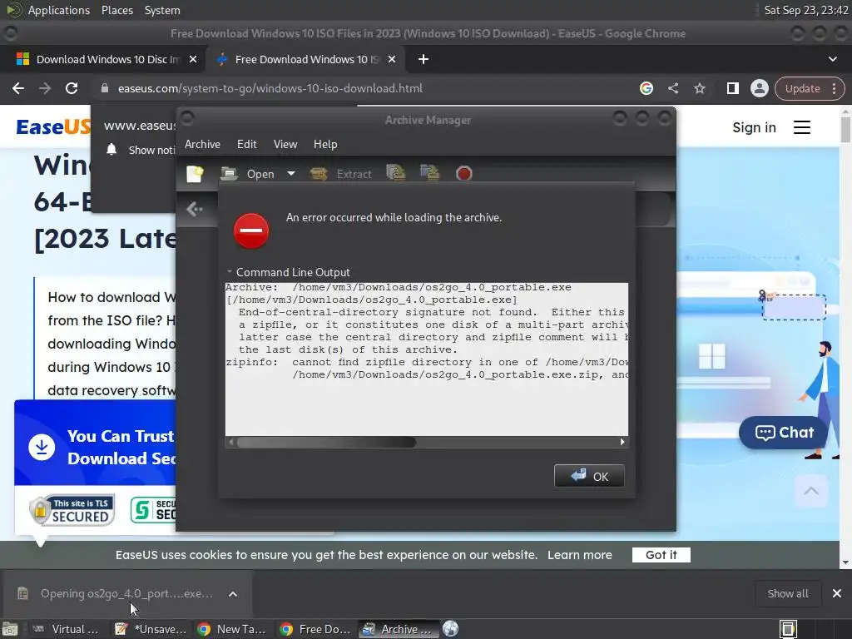Close the Chrome downloads bar
This screenshot has height=639, width=852.
(x=837, y=594)
